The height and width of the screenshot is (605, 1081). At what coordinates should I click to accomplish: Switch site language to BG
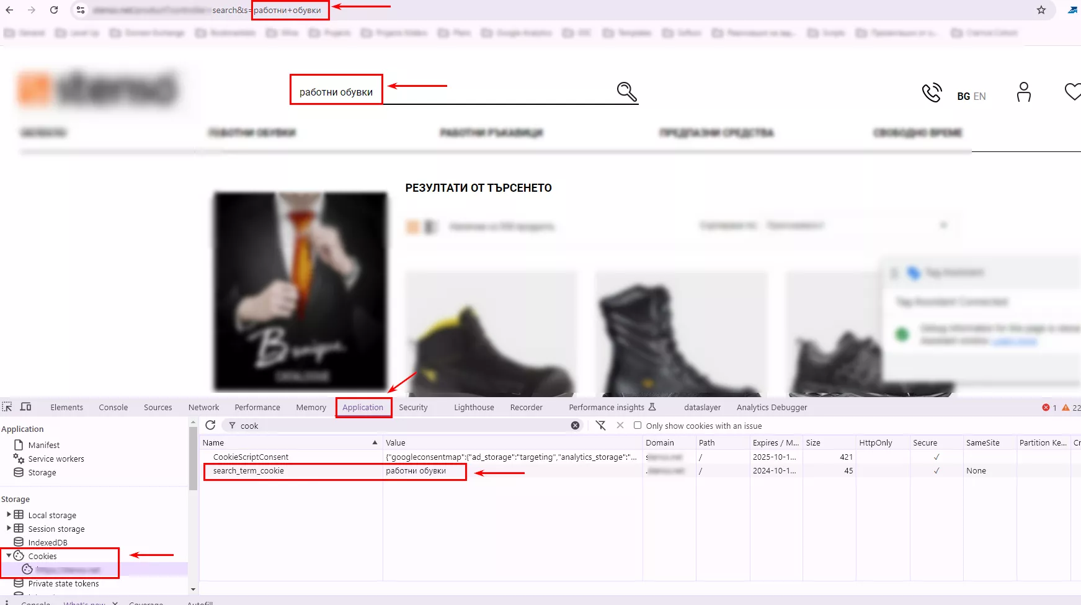coord(963,96)
